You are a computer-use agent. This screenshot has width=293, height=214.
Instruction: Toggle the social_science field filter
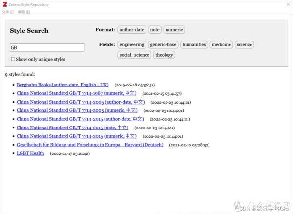(134, 55)
